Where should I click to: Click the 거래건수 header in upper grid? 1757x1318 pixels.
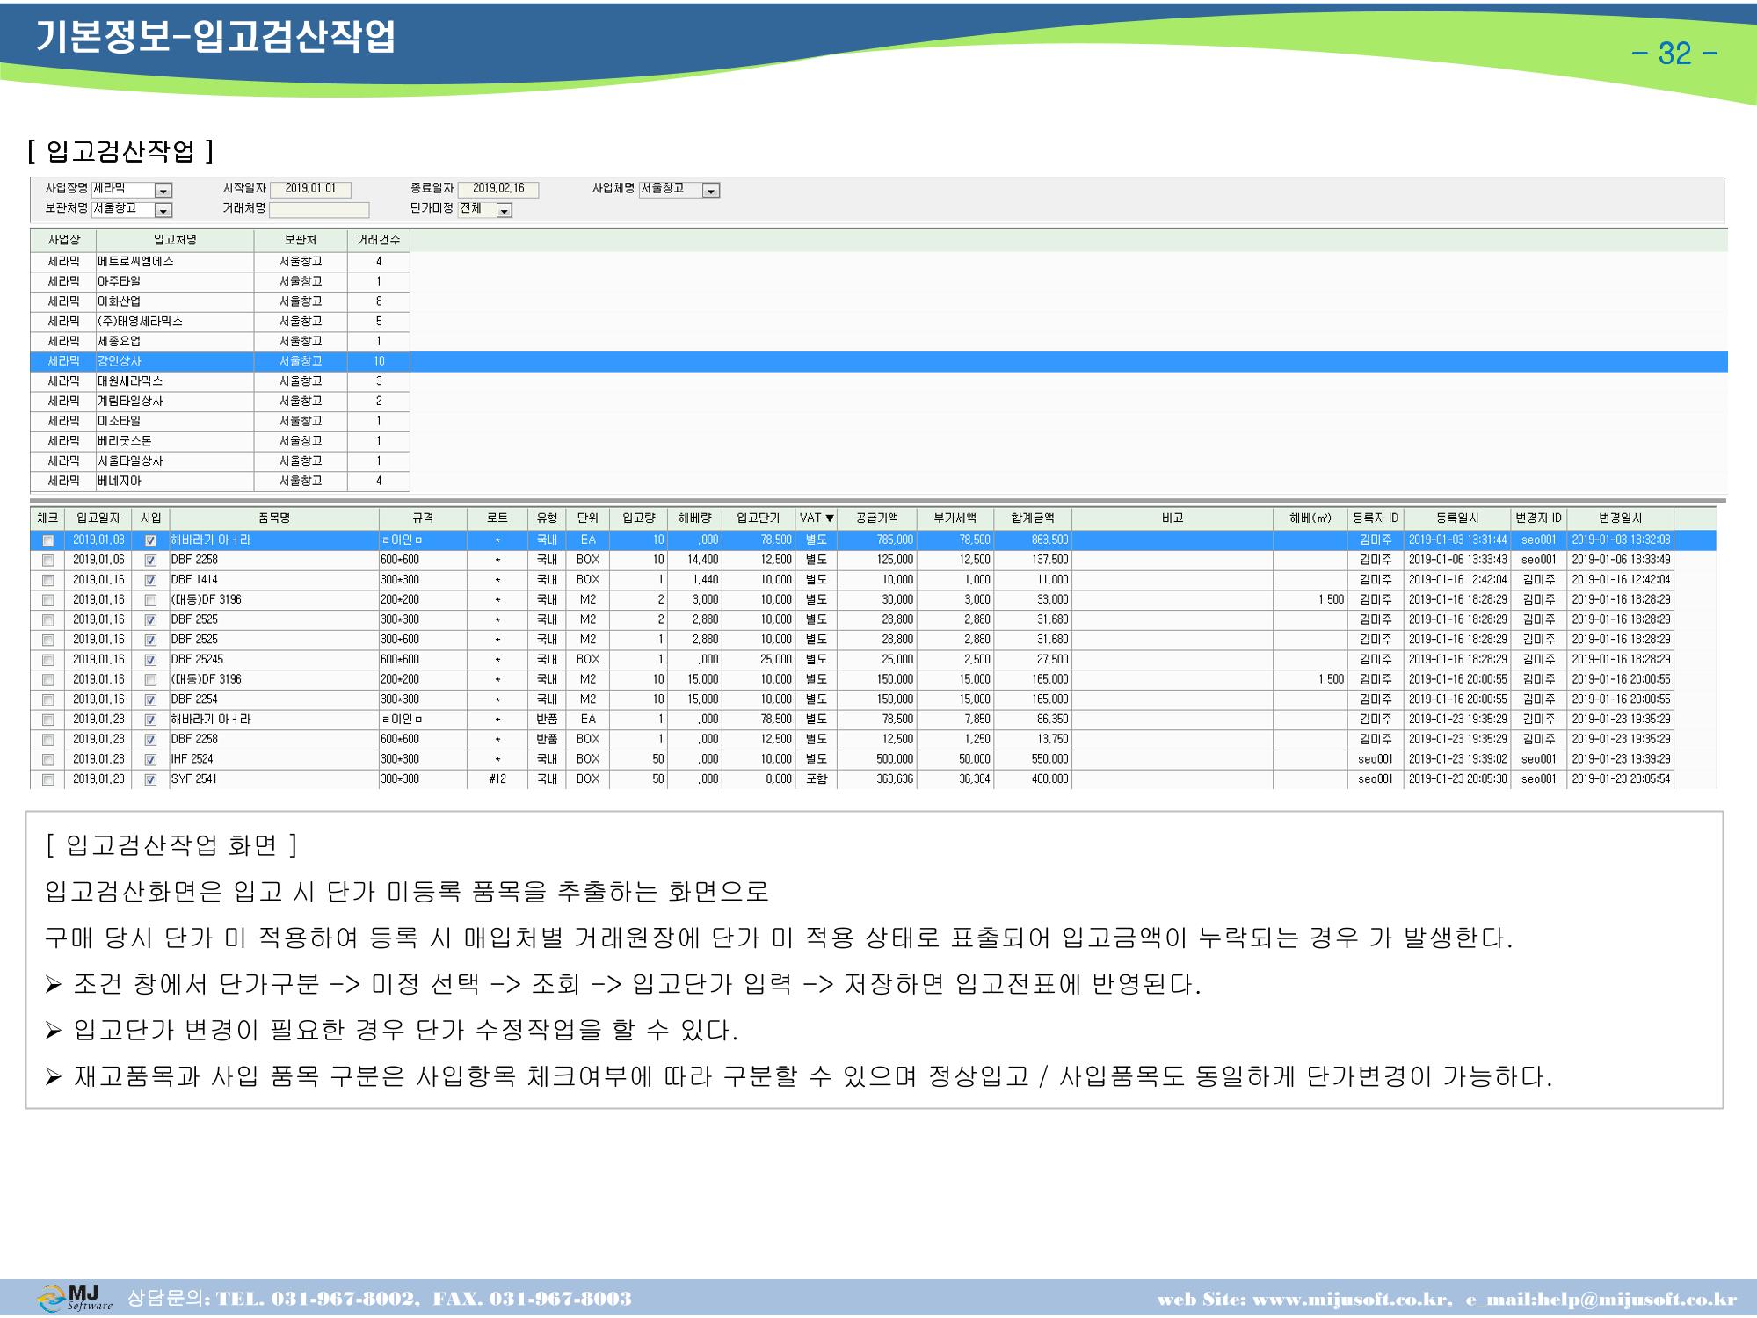(379, 240)
